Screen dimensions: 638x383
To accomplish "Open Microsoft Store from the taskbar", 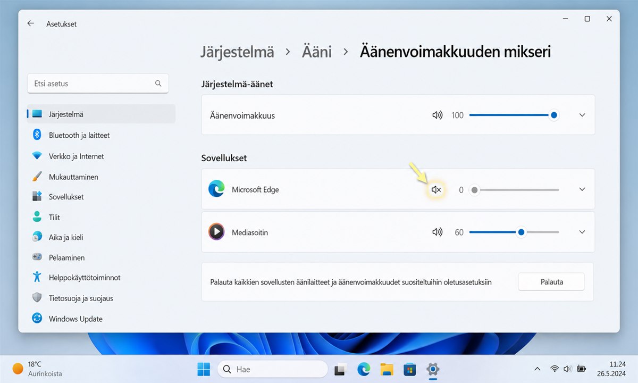I will click(x=410, y=369).
